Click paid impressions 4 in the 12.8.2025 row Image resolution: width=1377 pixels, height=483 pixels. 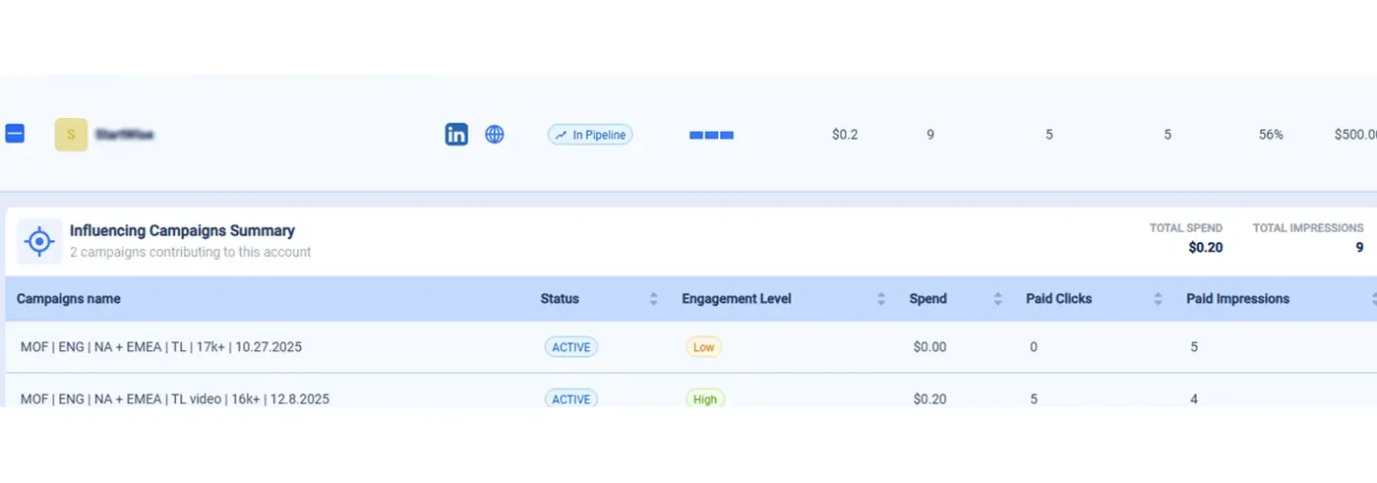1194,399
